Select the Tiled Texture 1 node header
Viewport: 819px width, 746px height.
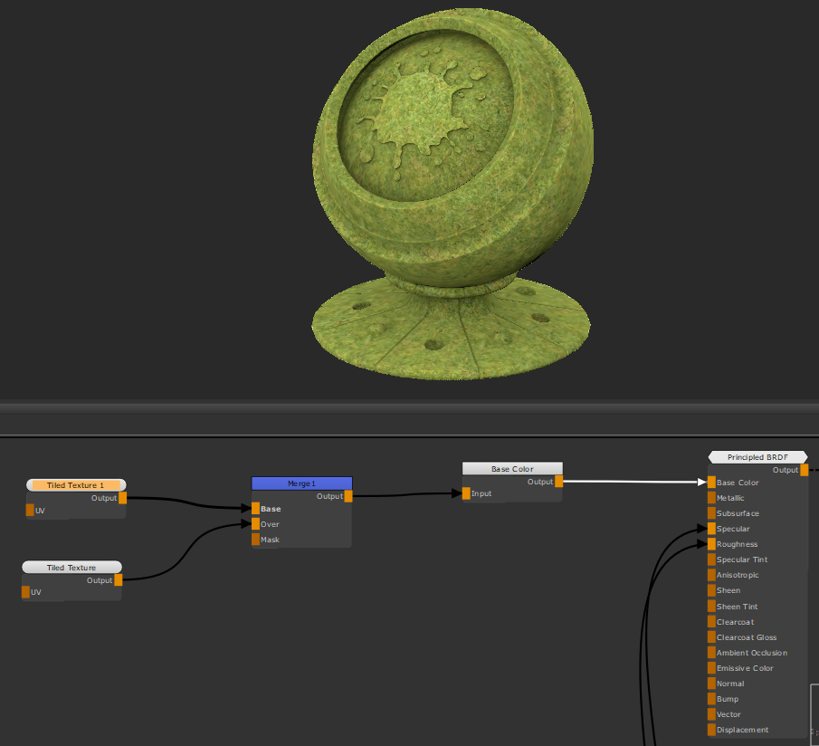pos(76,485)
